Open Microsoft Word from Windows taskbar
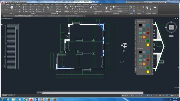The image size is (180, 101). (37, 99)
